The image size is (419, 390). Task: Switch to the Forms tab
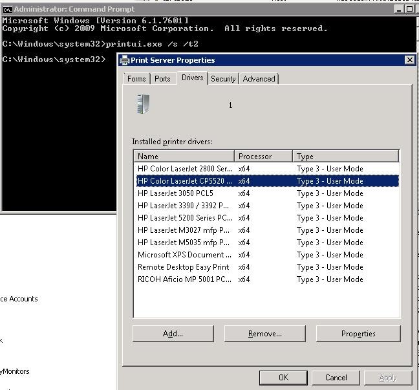click(136, 79)
